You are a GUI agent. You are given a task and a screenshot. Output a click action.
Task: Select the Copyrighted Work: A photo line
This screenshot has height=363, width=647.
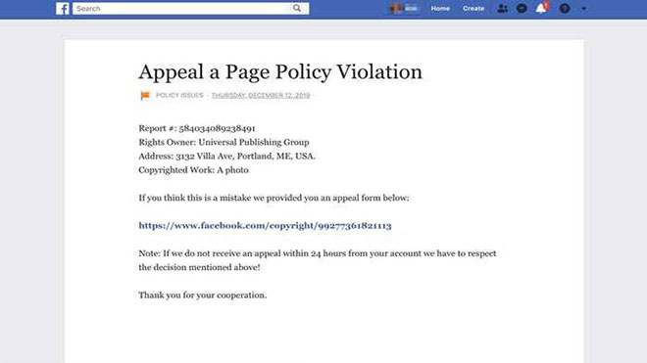pos(193,170)
